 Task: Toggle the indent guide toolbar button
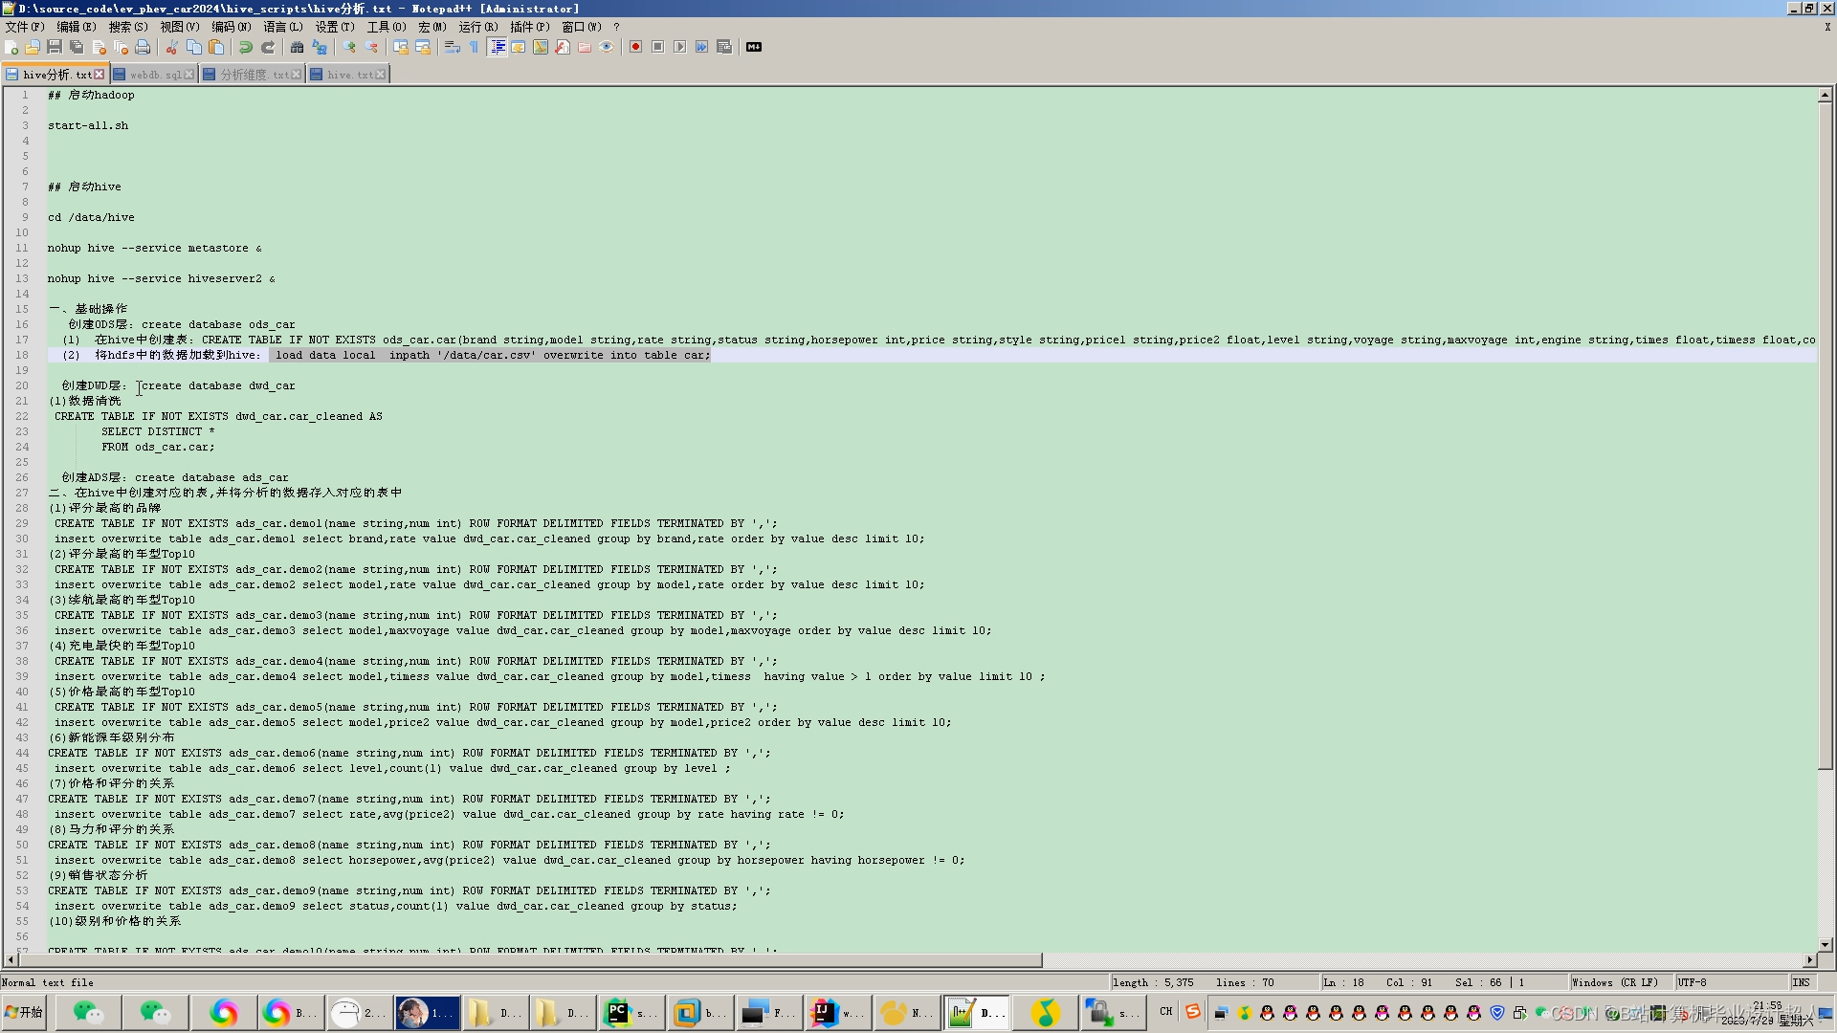pyautogui.click(x=498, y=47)
